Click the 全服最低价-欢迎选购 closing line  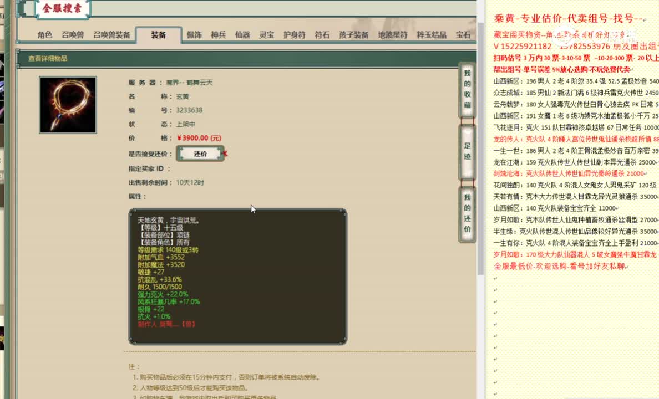[x=560, y=266]
